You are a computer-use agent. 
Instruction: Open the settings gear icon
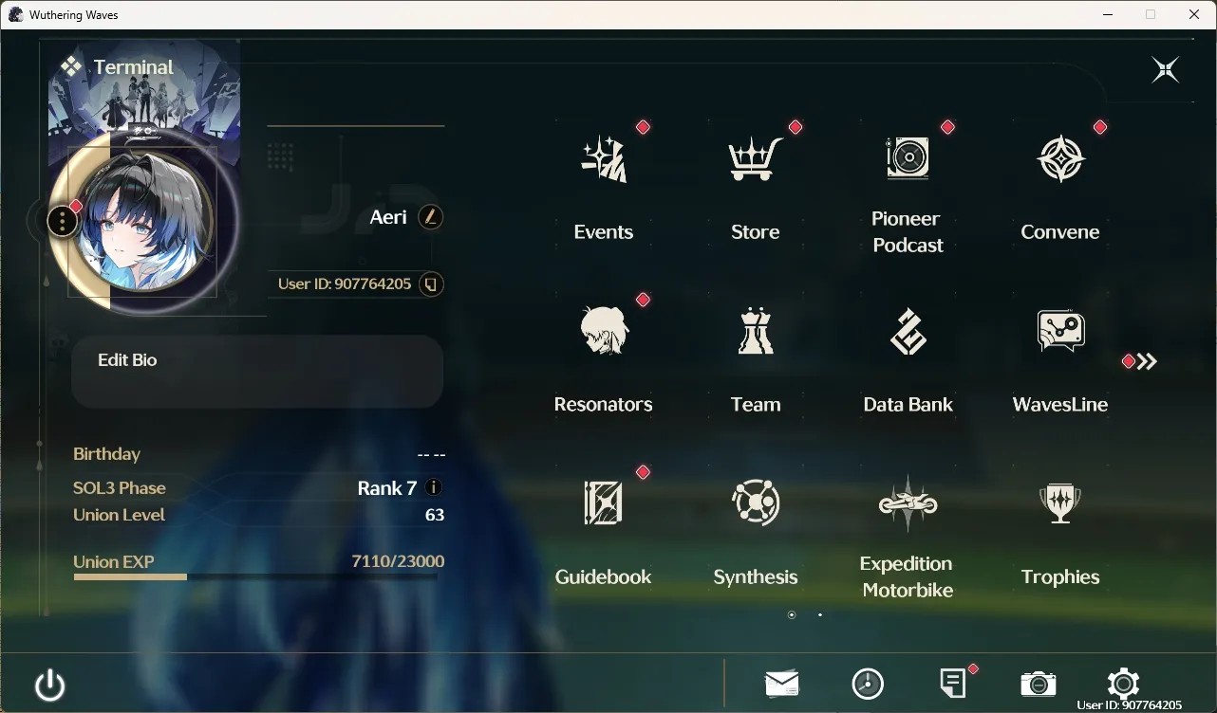(x=1123, y=684)
